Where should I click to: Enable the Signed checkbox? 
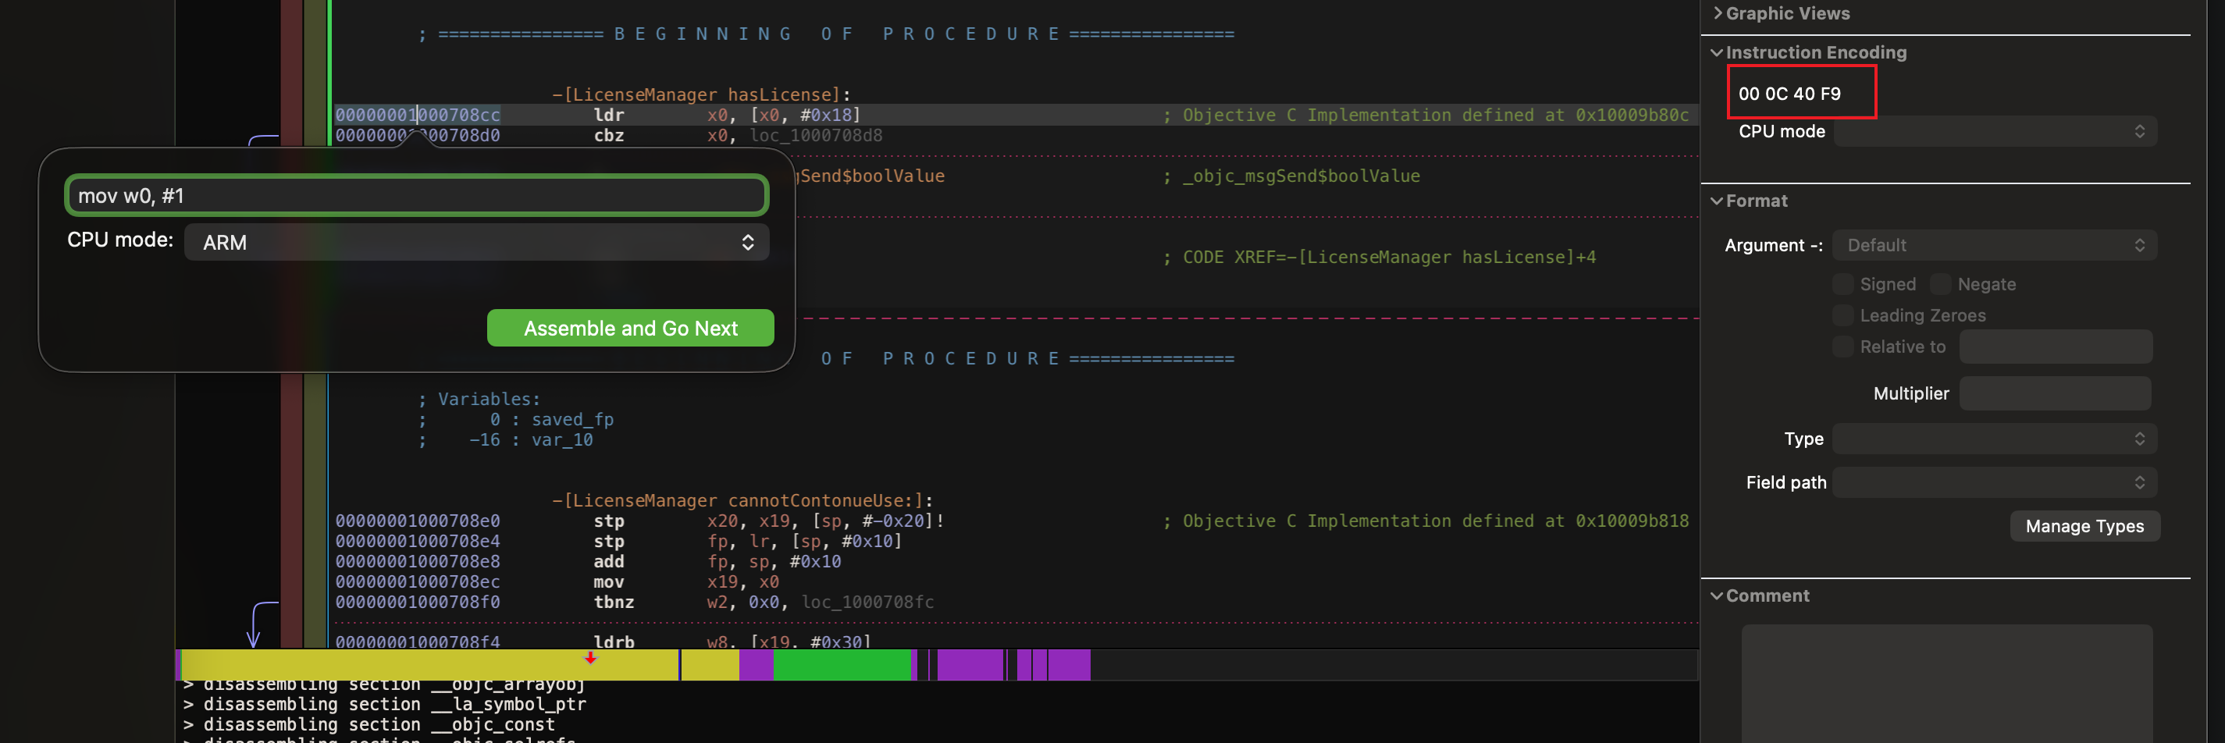tap(1842, 284)
